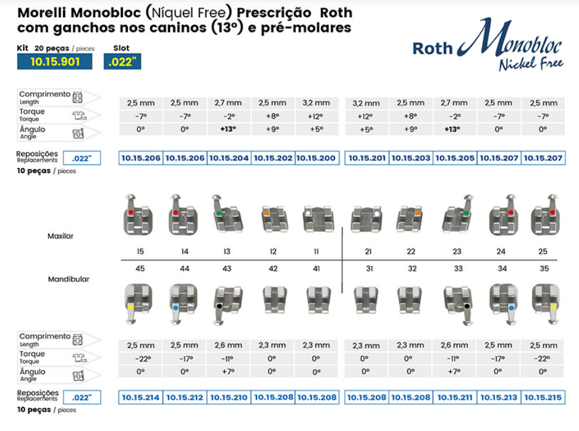The image size is (579, 431).
Task: Select the tooth 44 bracket with blue dot
Action: [183, 304]
